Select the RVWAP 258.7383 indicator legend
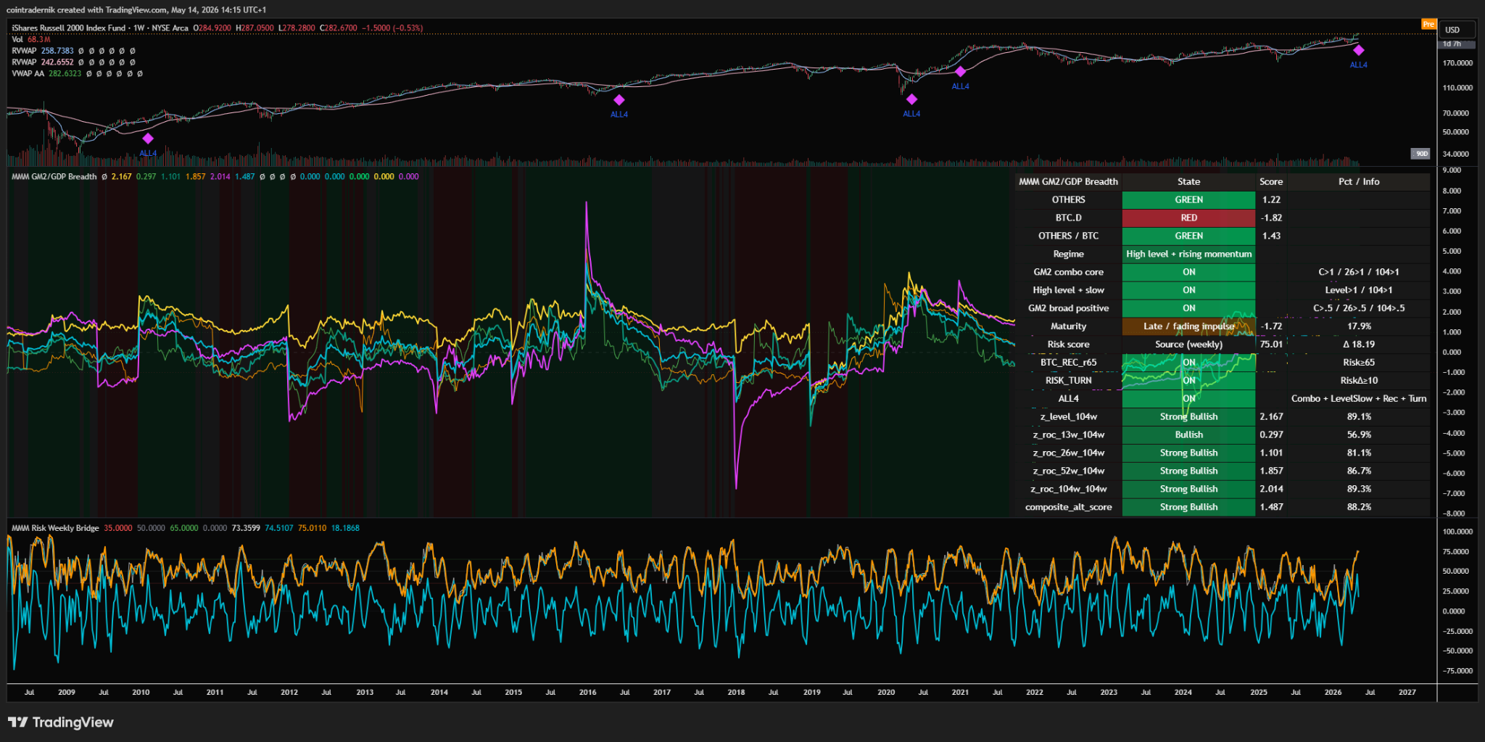Image resolution: width=1485 pixels, height=742 pixels. click(x=43, y=51)
